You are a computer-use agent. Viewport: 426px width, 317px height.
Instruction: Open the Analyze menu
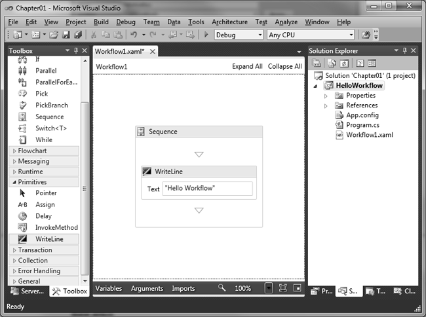(286, 22)
